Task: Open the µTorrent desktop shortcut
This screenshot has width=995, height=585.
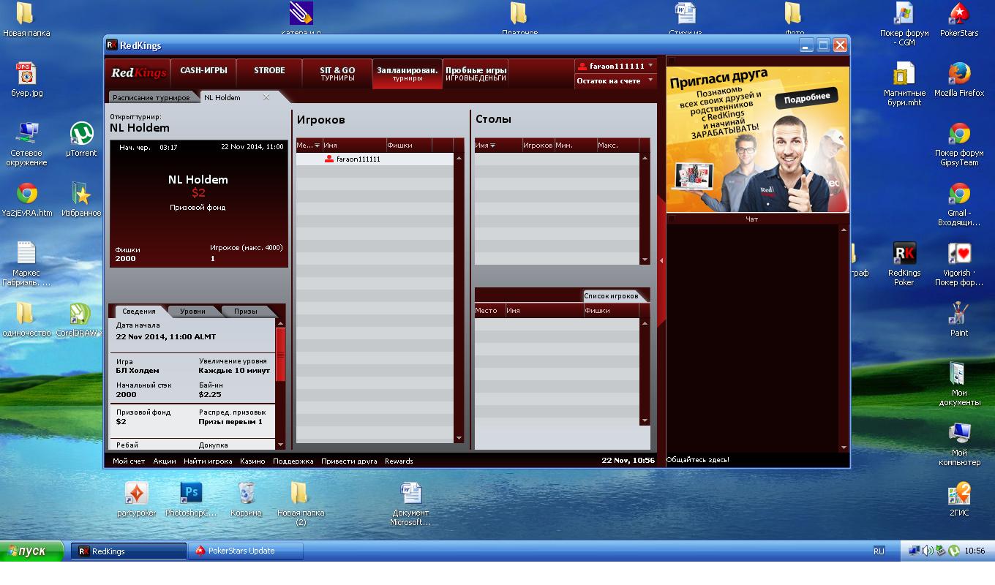Action: pyautogui.click(x=81, y=134)
